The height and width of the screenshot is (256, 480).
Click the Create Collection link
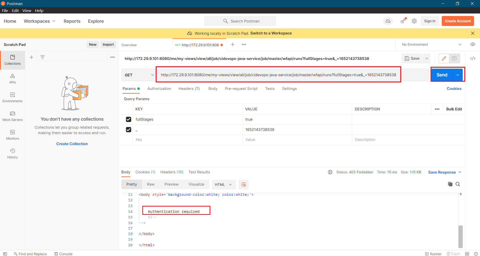click(x=72, y=144)
